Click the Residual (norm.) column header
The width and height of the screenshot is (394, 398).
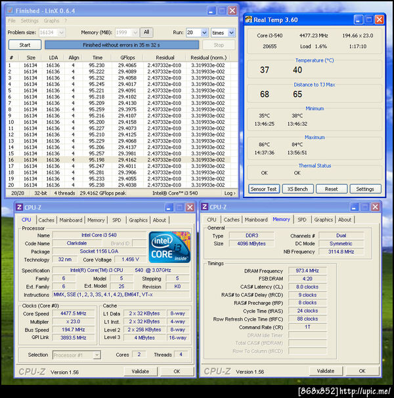(x=208, y=58)
